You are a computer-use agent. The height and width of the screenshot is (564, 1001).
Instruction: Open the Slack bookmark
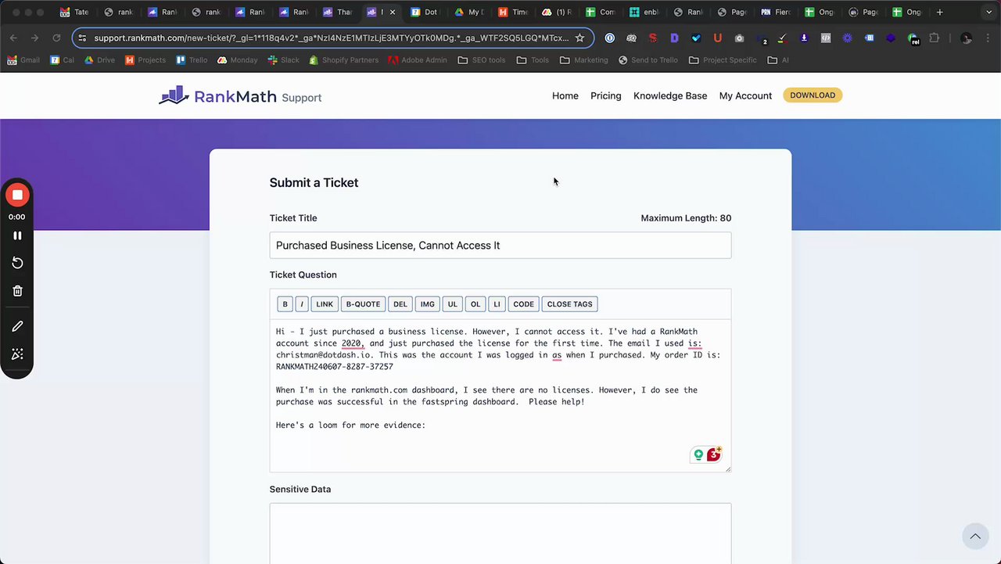click(284, 59)
